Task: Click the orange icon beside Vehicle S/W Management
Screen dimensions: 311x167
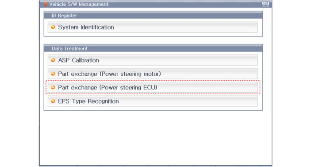Action: pos(46,4)
